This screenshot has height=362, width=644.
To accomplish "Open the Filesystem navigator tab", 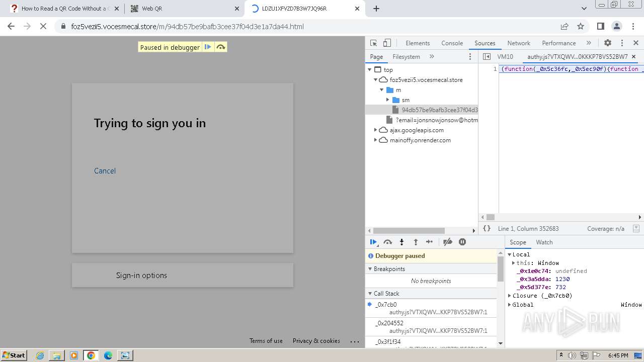I will point(406,57).
